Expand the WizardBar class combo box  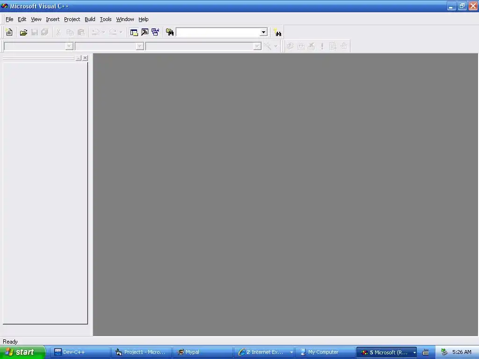tap(69, 46)
